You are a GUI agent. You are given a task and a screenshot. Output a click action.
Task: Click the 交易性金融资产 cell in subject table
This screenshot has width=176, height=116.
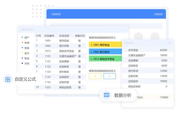pyautogui.click(x=68, y=56)
